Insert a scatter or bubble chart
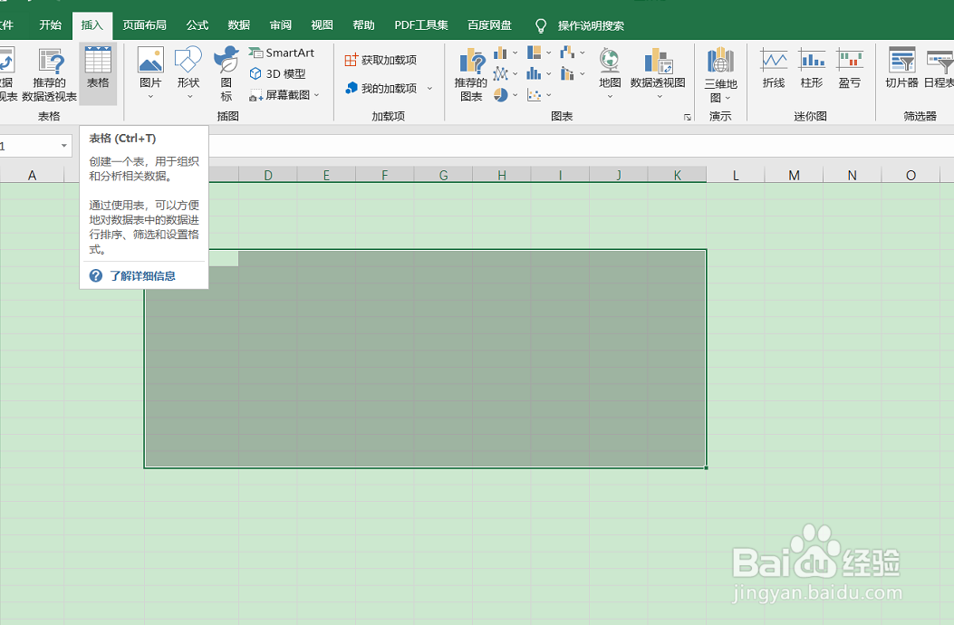The width and height of the screenshot is (954, 625). pyautogui.click(x=535, y=95)
